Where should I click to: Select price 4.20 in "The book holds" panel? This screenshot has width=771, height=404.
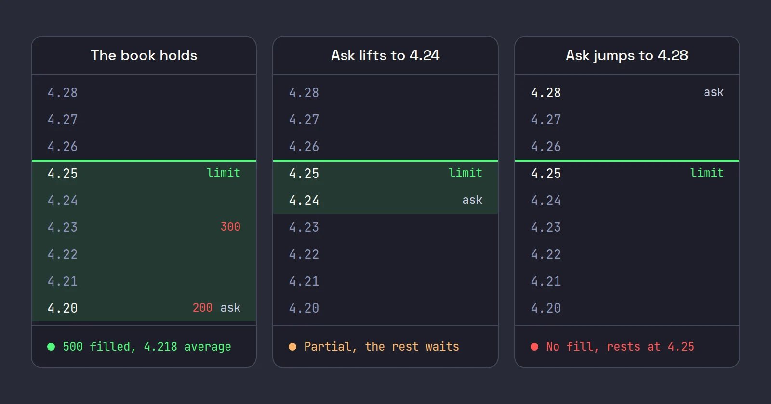coord(63,308)
